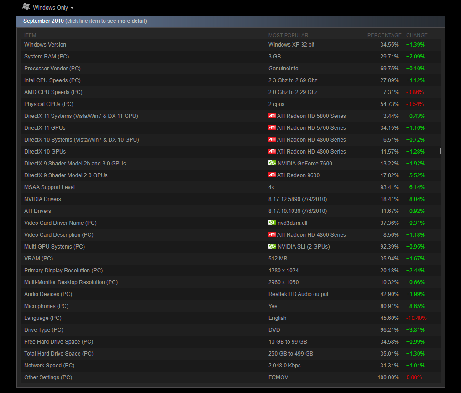Image resolution: width=461 pixels, height=393 pixels.
Task: Click the 'FCMOV' value
Action: [278, 377]
